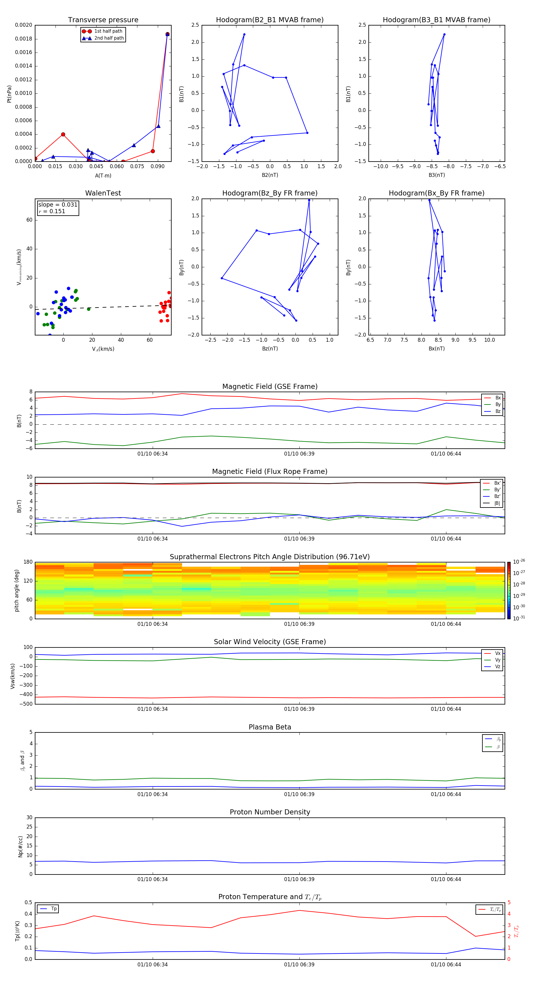The width and height of the screenshot is (540, 991).
Task: Click the |B| legend entry in Flux Rope panel
Action: 492,503
